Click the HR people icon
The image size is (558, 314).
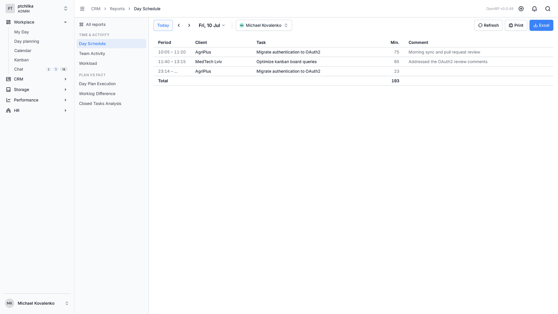click(8, 111)
